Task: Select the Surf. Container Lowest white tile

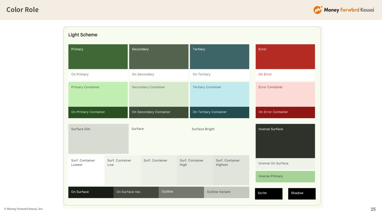Action: point(86,170)
